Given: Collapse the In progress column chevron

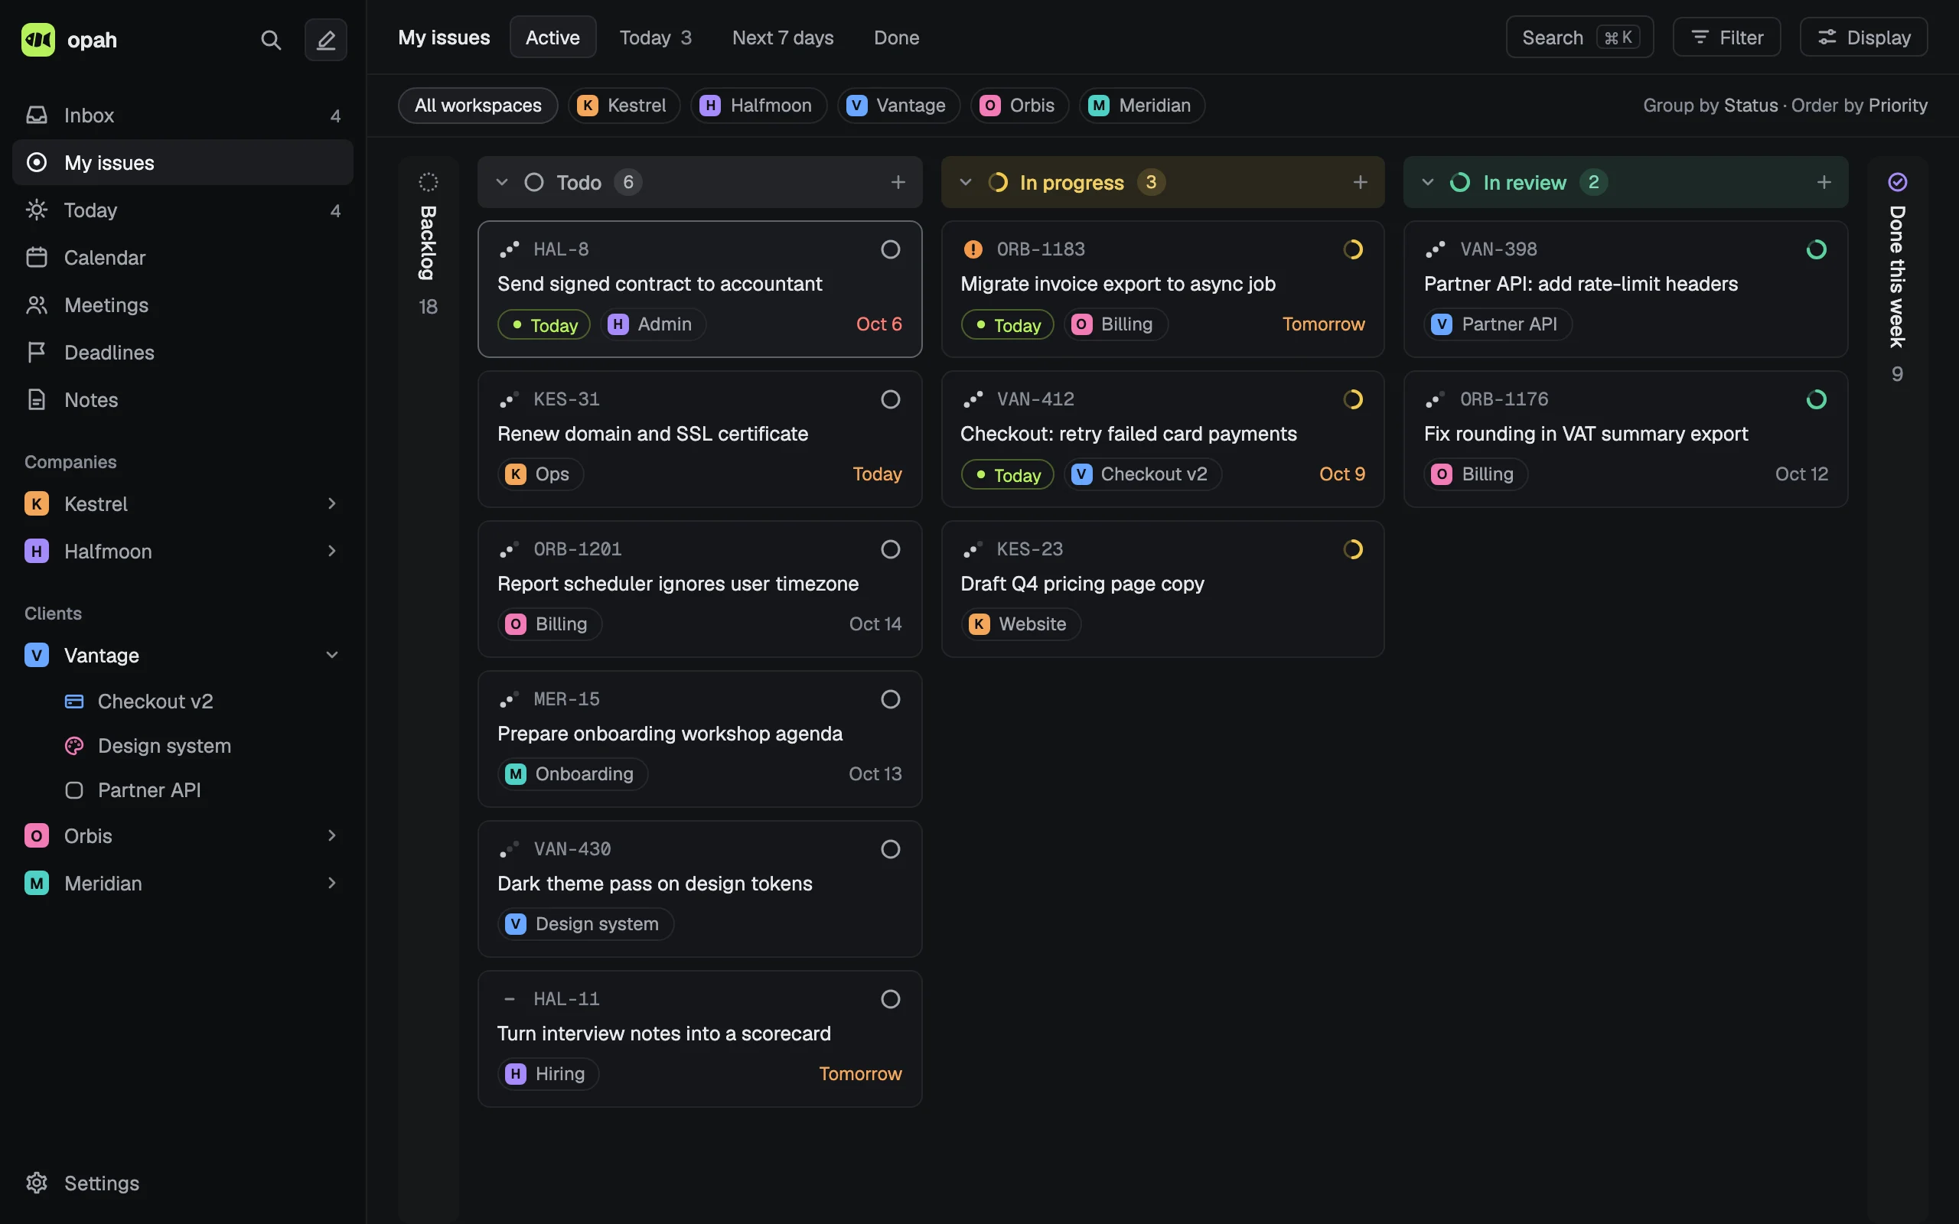Looking at the screenshot, I should (x=965, y=182).
